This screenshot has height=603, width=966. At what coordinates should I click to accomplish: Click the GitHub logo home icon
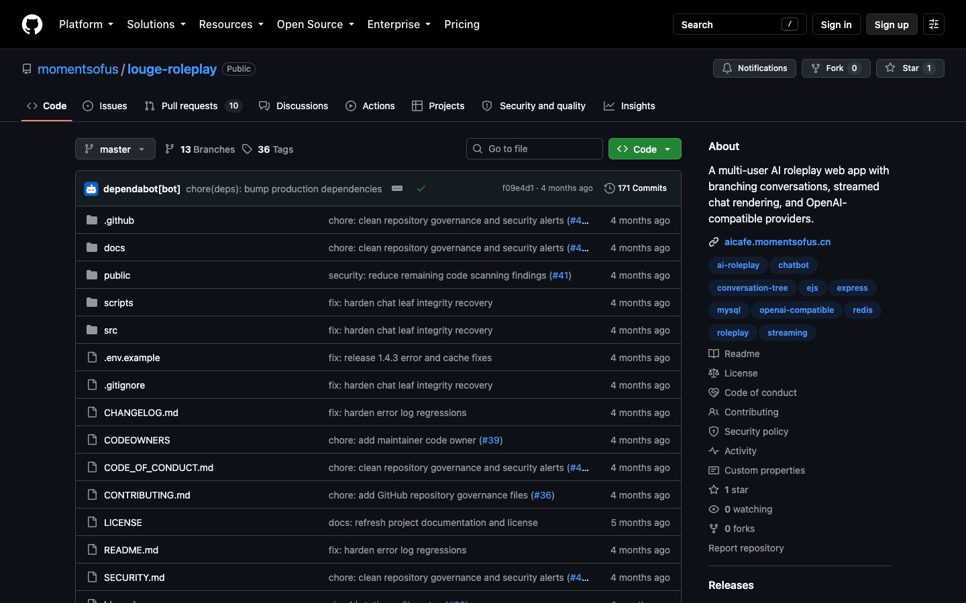pos(32,24)
